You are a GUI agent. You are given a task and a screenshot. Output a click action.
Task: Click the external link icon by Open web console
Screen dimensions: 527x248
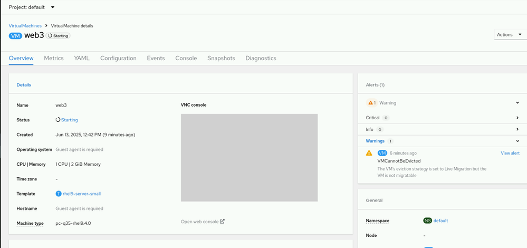pos(222,221)
